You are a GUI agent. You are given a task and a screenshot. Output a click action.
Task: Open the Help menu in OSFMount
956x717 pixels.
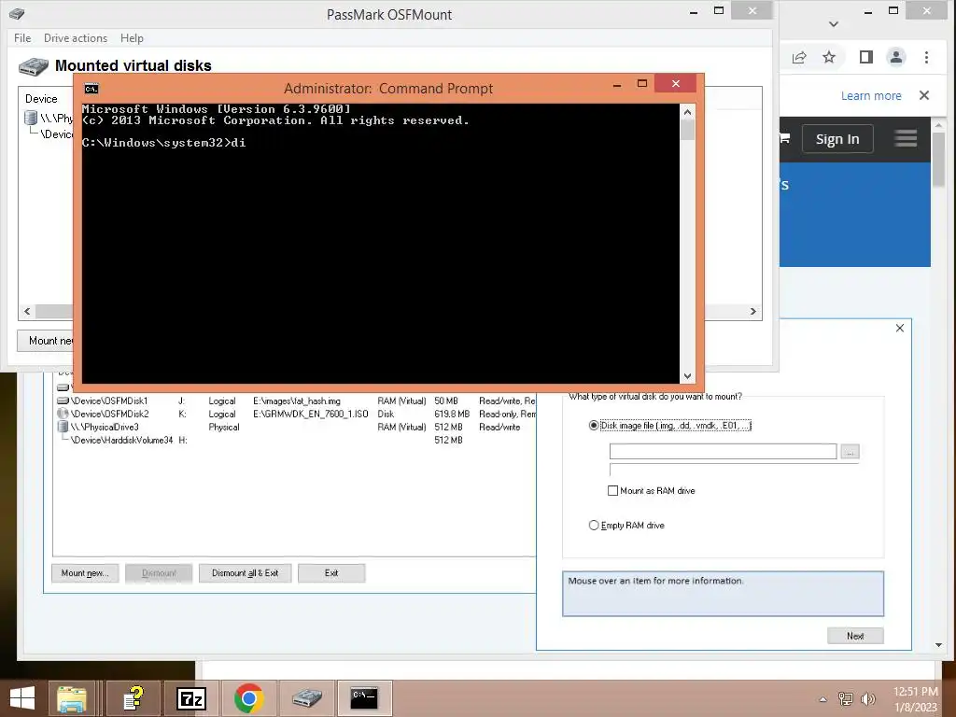coord(132,37)
